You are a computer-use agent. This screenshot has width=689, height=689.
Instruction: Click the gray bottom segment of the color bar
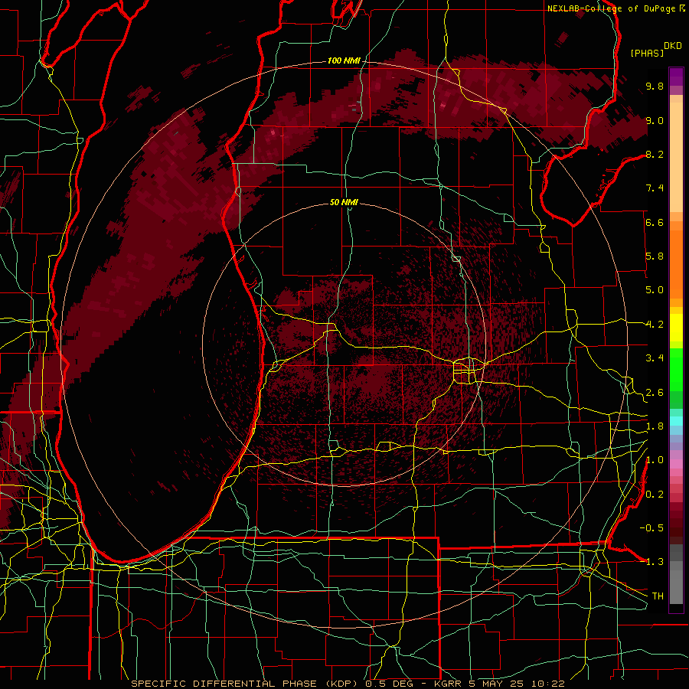676,584
